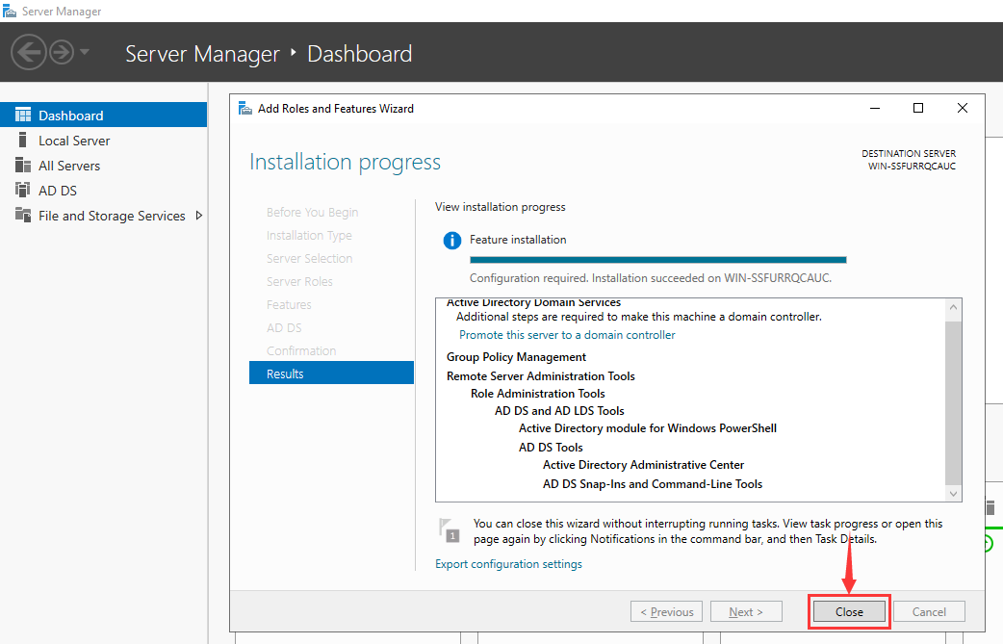The image size is (1003, 644).
Task: Click the back navigation arrow
Action: (29, 52)
